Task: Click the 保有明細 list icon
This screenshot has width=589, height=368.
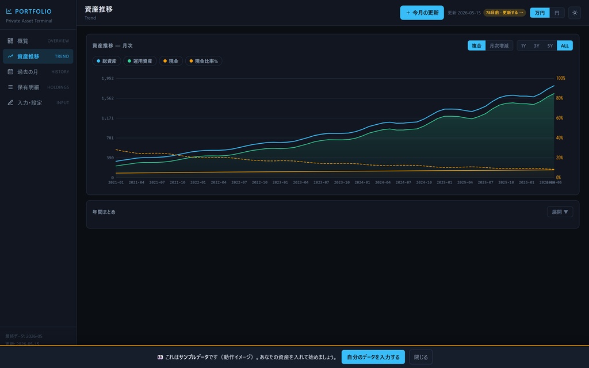Action: click(10, 87)
